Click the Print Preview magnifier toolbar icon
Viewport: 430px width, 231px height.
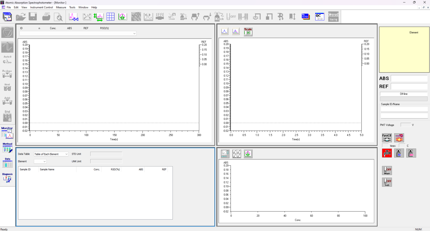(58, 17)
